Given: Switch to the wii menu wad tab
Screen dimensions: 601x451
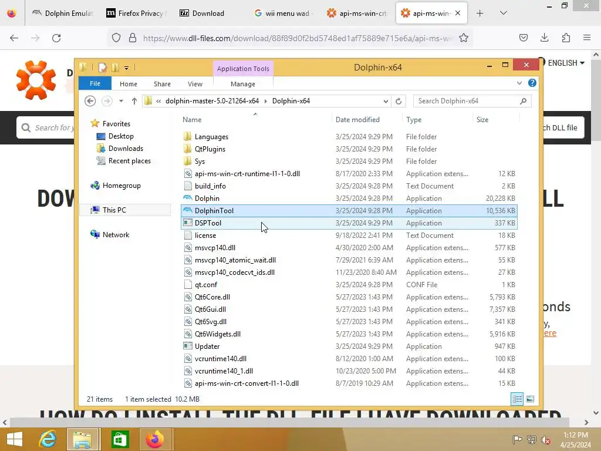Looking at the screenshot, I should point(283,13).
